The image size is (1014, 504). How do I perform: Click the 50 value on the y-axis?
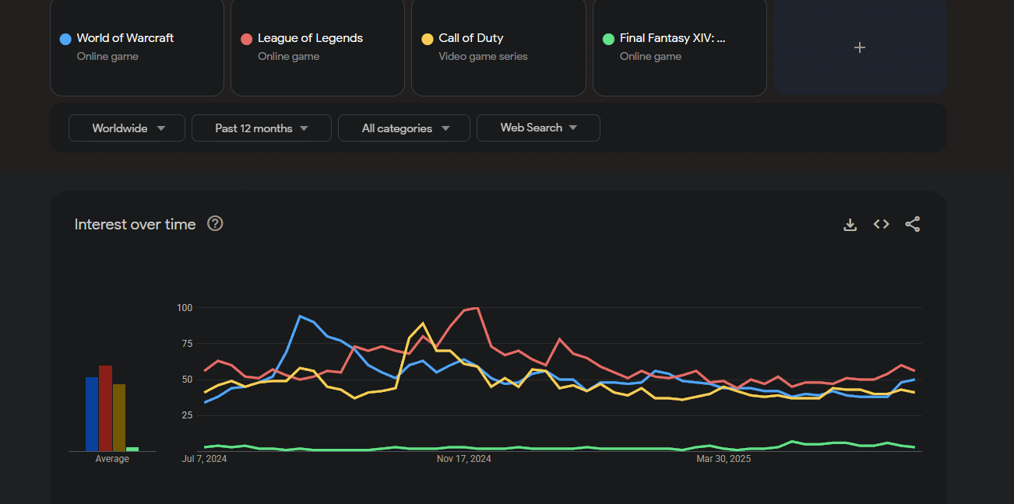point(186,380)
